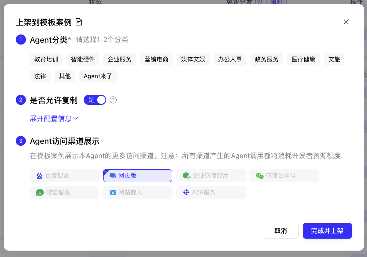Select the 教育培训 category tag
This screenshot has height=257, width=367.
[x=46, y=59]
